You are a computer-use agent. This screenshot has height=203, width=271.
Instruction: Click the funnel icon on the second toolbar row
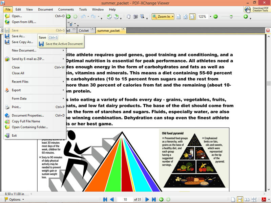70,24
